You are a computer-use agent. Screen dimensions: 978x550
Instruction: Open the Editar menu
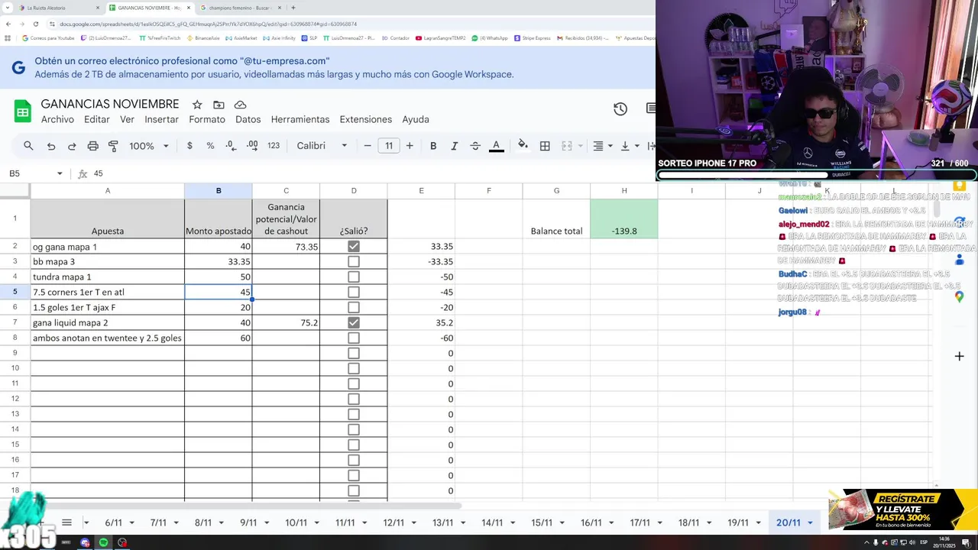point(96,119)
